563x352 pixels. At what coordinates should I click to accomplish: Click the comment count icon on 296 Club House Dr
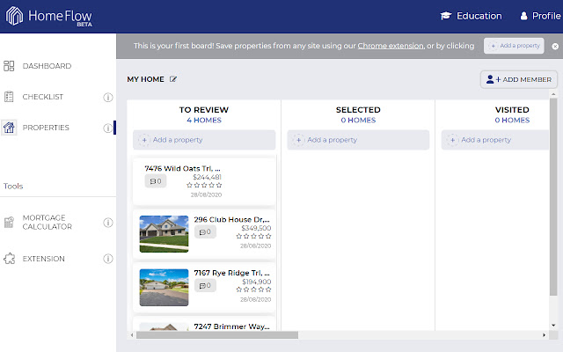tap(205, 232)
